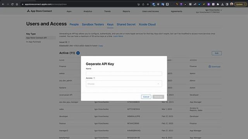This screenshot has height=139, width=248.
Task: Bookmark this page with star icon
Action: (148, 4)
